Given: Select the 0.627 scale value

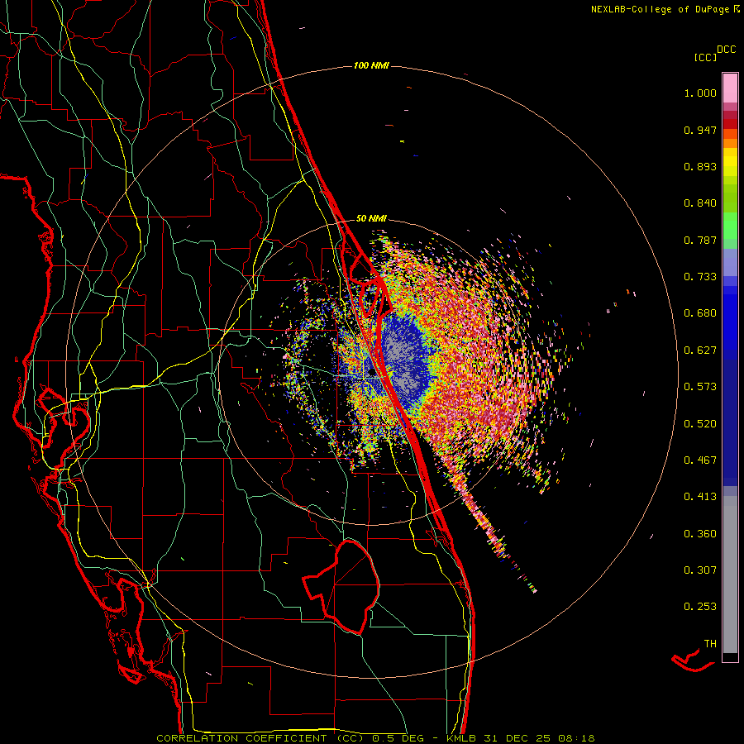Looking at the screenshot, I should pyautogui.click(x=700, y=351).
